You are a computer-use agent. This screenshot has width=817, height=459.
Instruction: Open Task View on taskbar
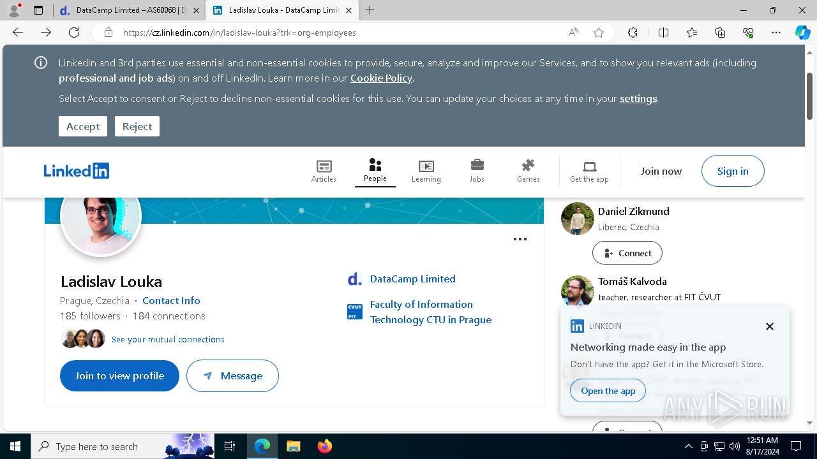[x=230, y=446]
